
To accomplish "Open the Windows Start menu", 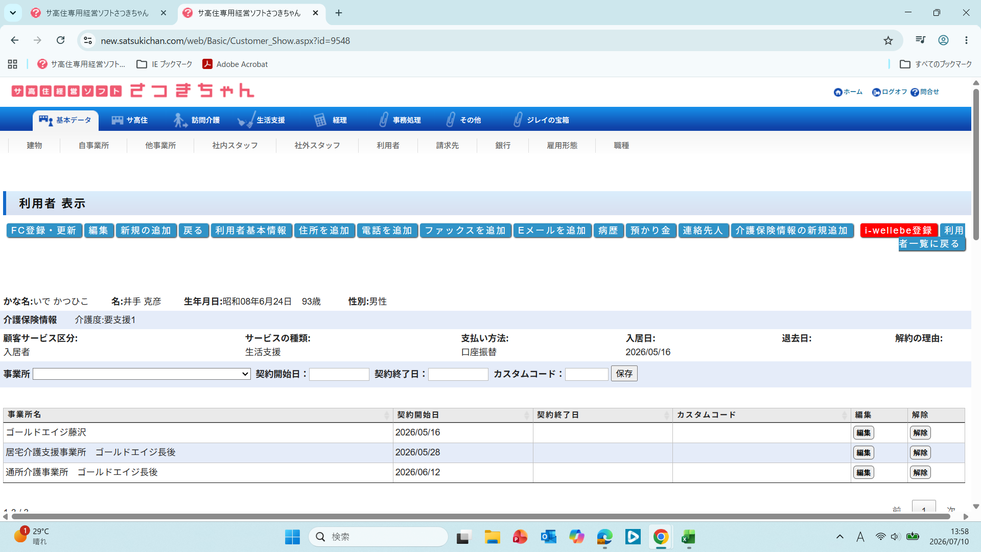I will (292, 537).
